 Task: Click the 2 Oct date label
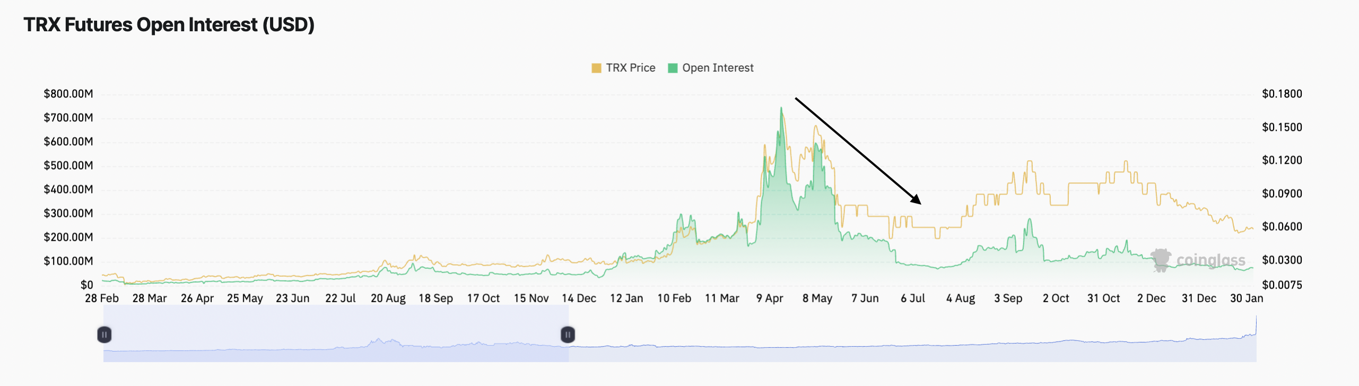(1056, 299)
